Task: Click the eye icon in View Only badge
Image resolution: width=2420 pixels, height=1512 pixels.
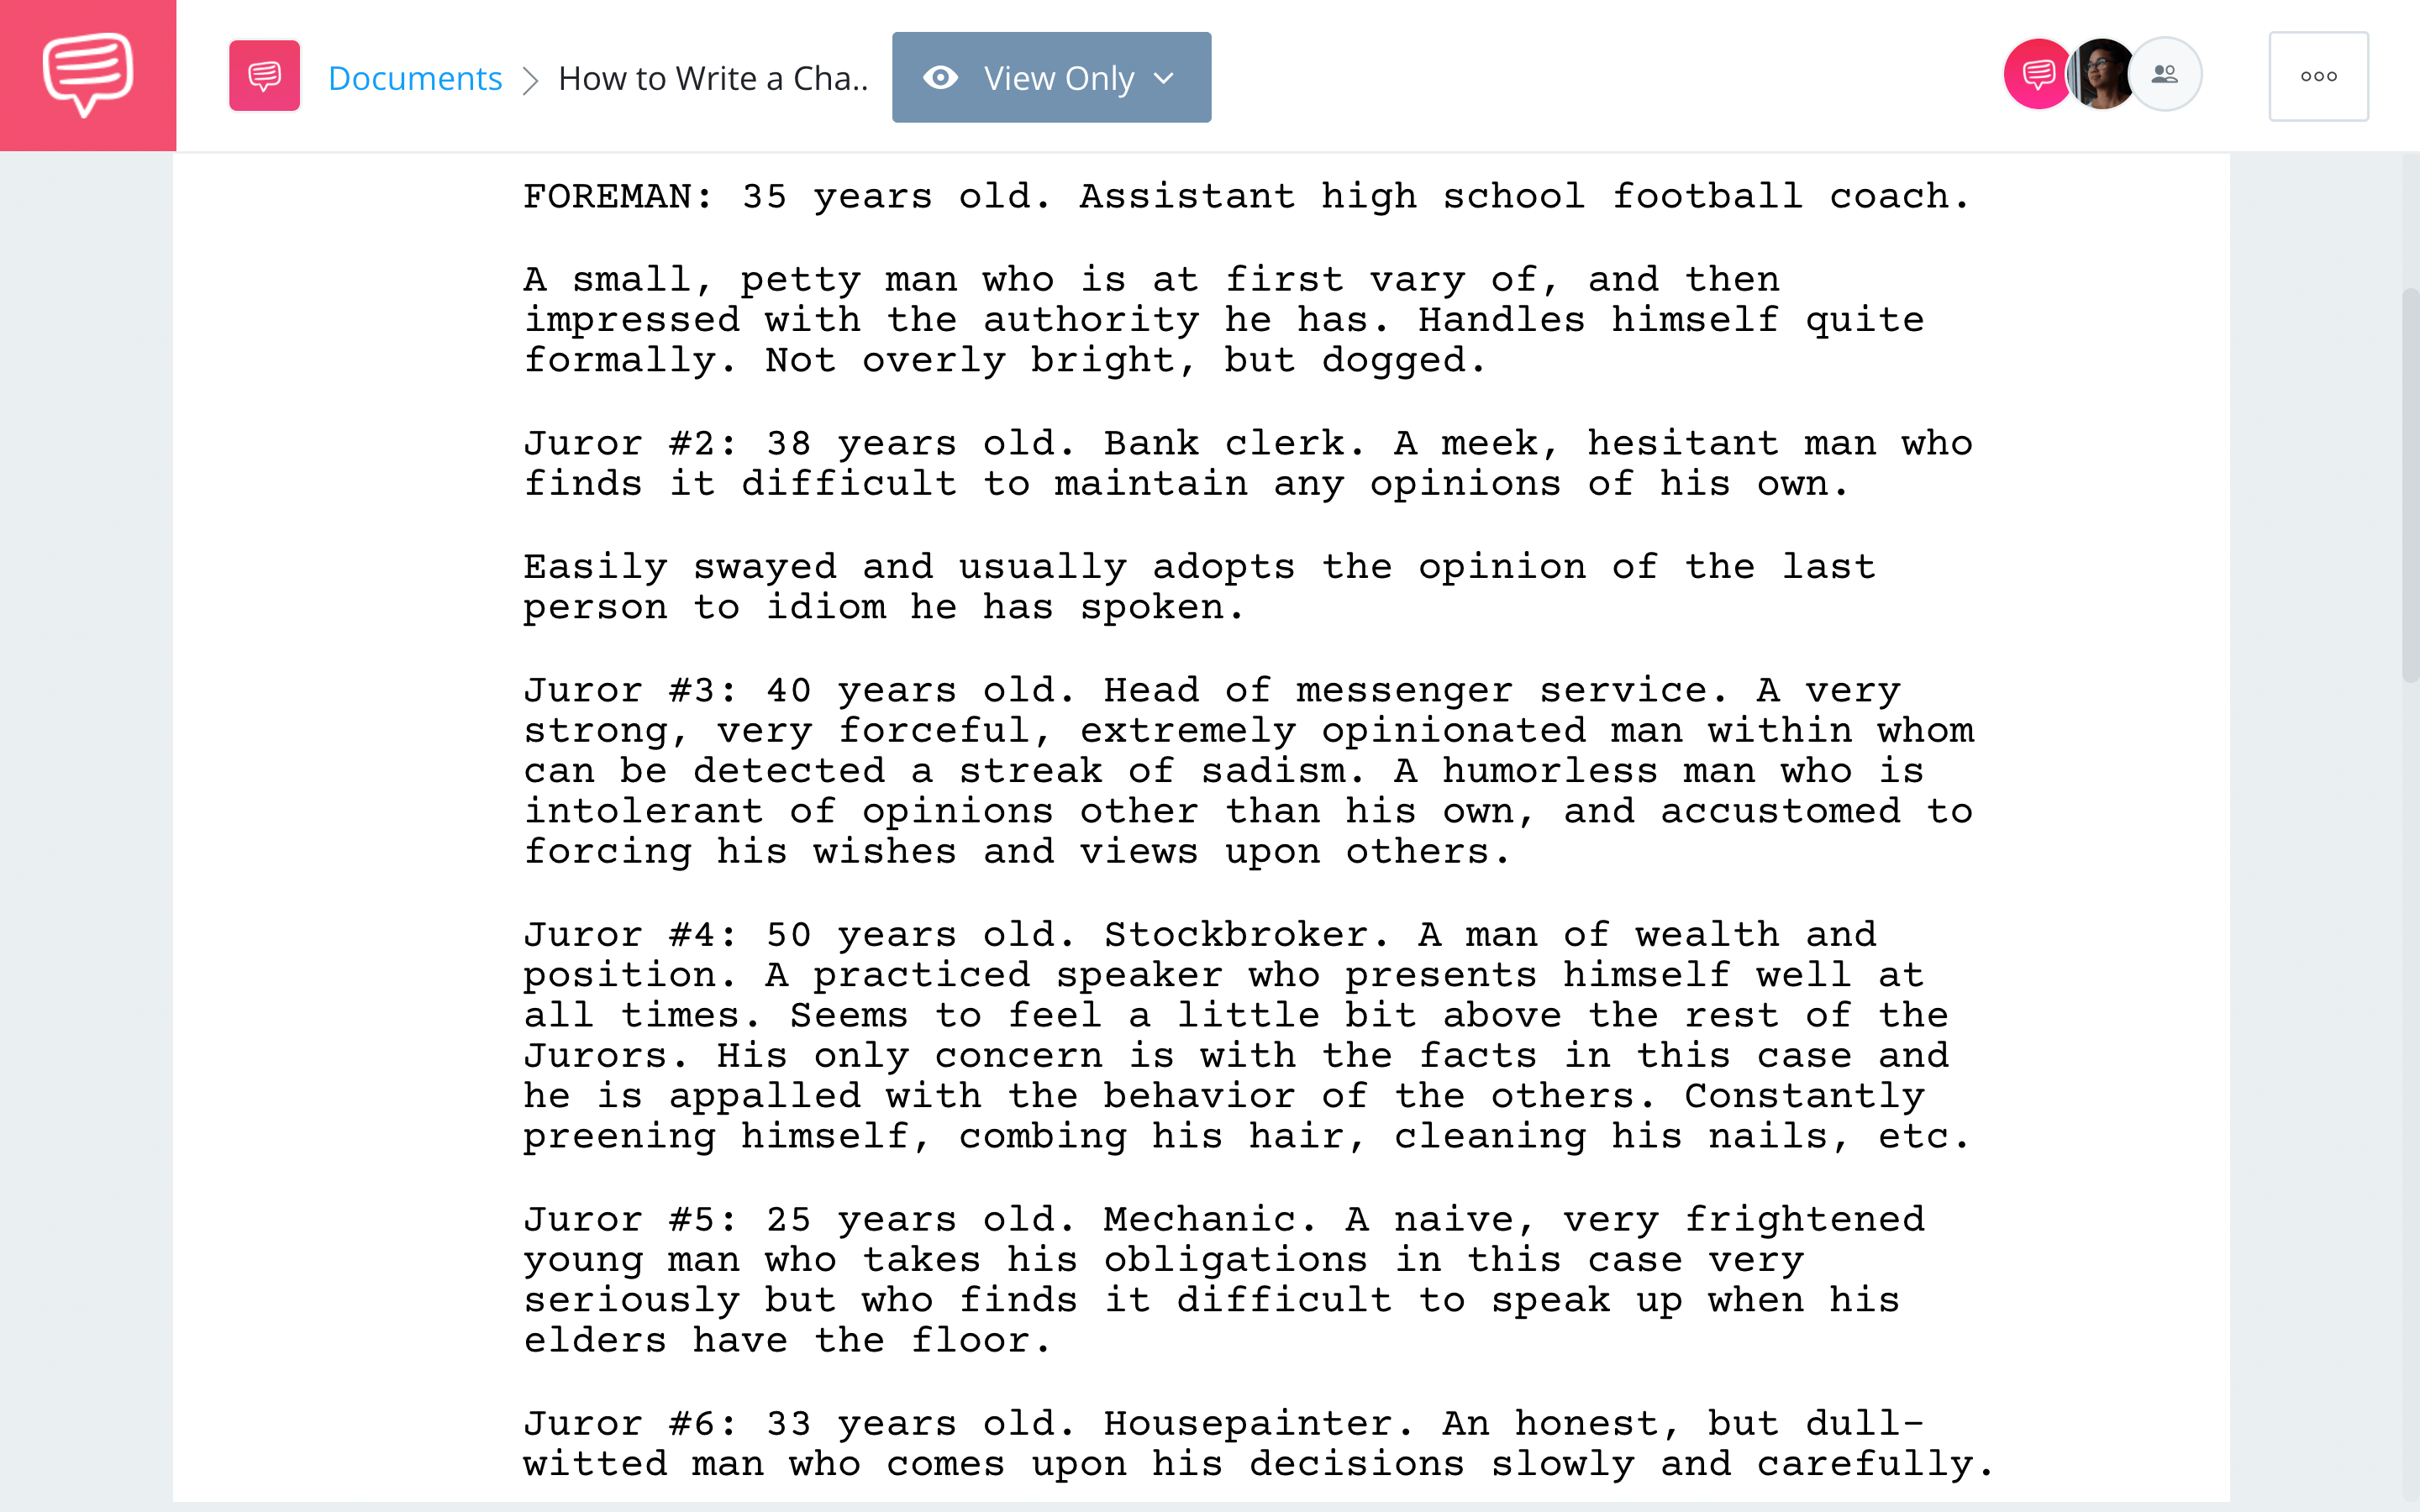Action: (941, 76)
